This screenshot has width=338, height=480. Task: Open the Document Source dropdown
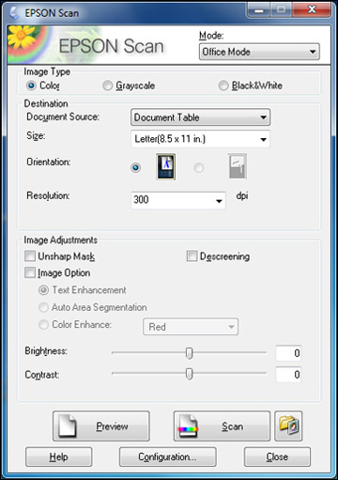pyautogui.click(x=200, y=117)
